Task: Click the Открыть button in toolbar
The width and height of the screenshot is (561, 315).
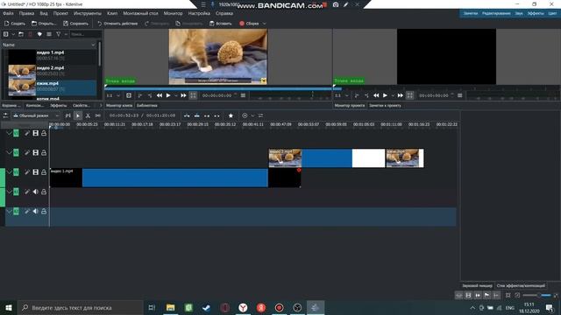Action: [x=44, y=24]
